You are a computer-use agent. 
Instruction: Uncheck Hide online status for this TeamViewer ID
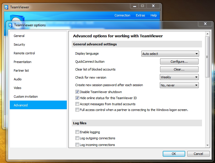pyautogui.click(x=77, y=98)
